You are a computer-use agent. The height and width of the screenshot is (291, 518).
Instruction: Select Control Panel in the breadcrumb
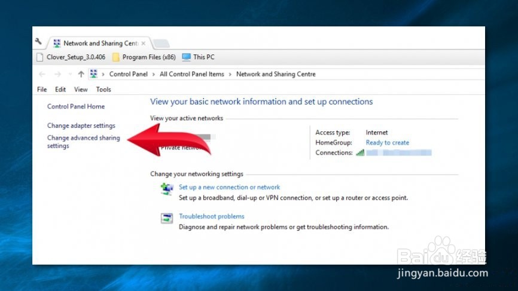(129, 74)
